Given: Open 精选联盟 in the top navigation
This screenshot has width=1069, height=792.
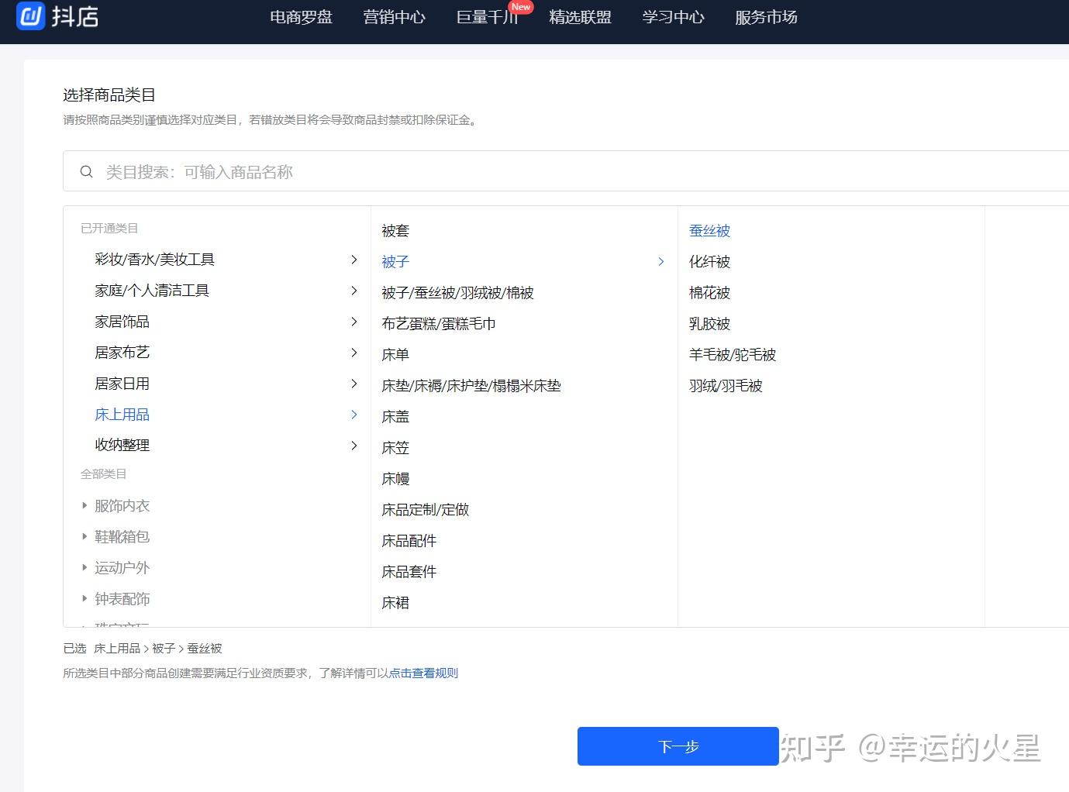Looking at the screenshot, I should point(580,17).
